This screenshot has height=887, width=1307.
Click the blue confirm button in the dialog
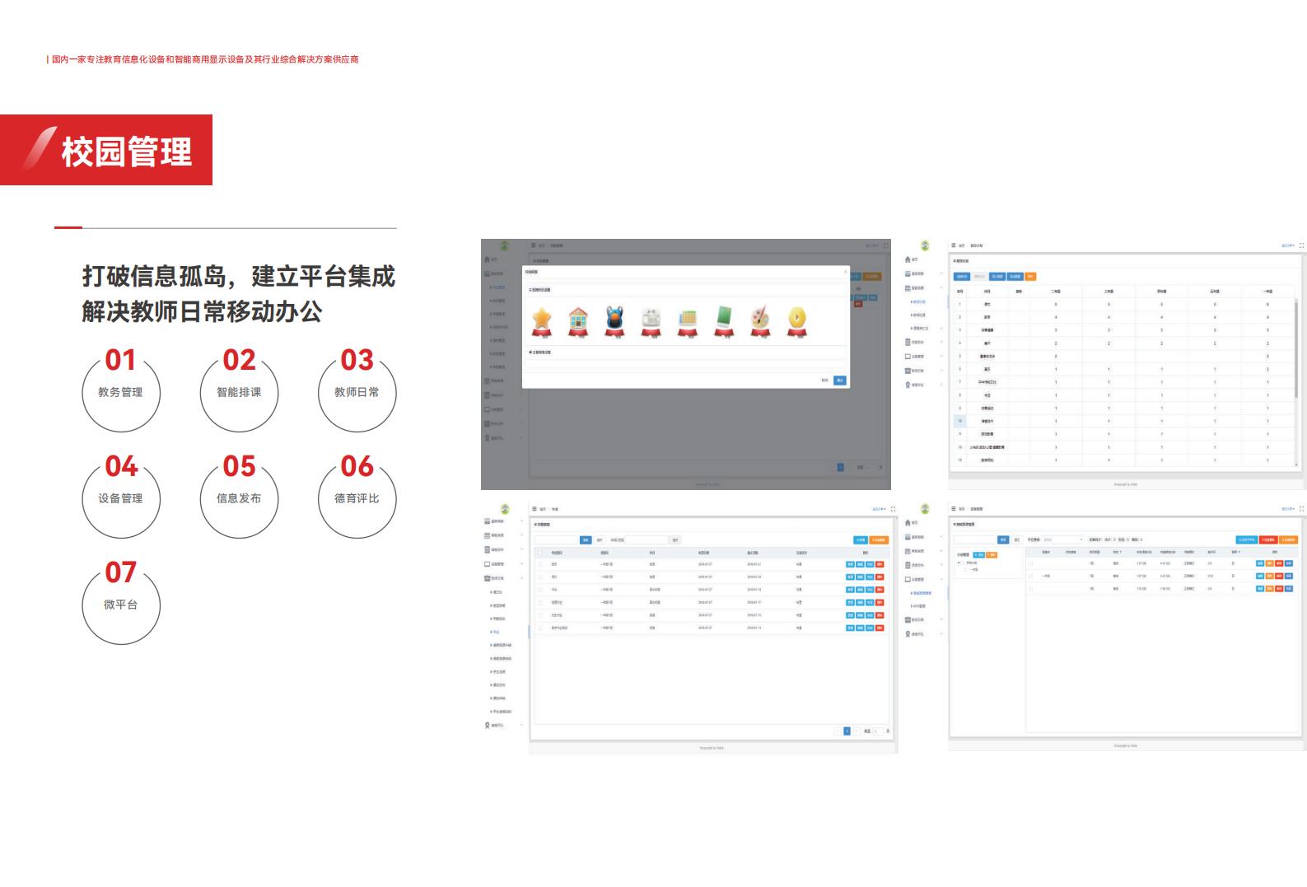pos(839,380)
